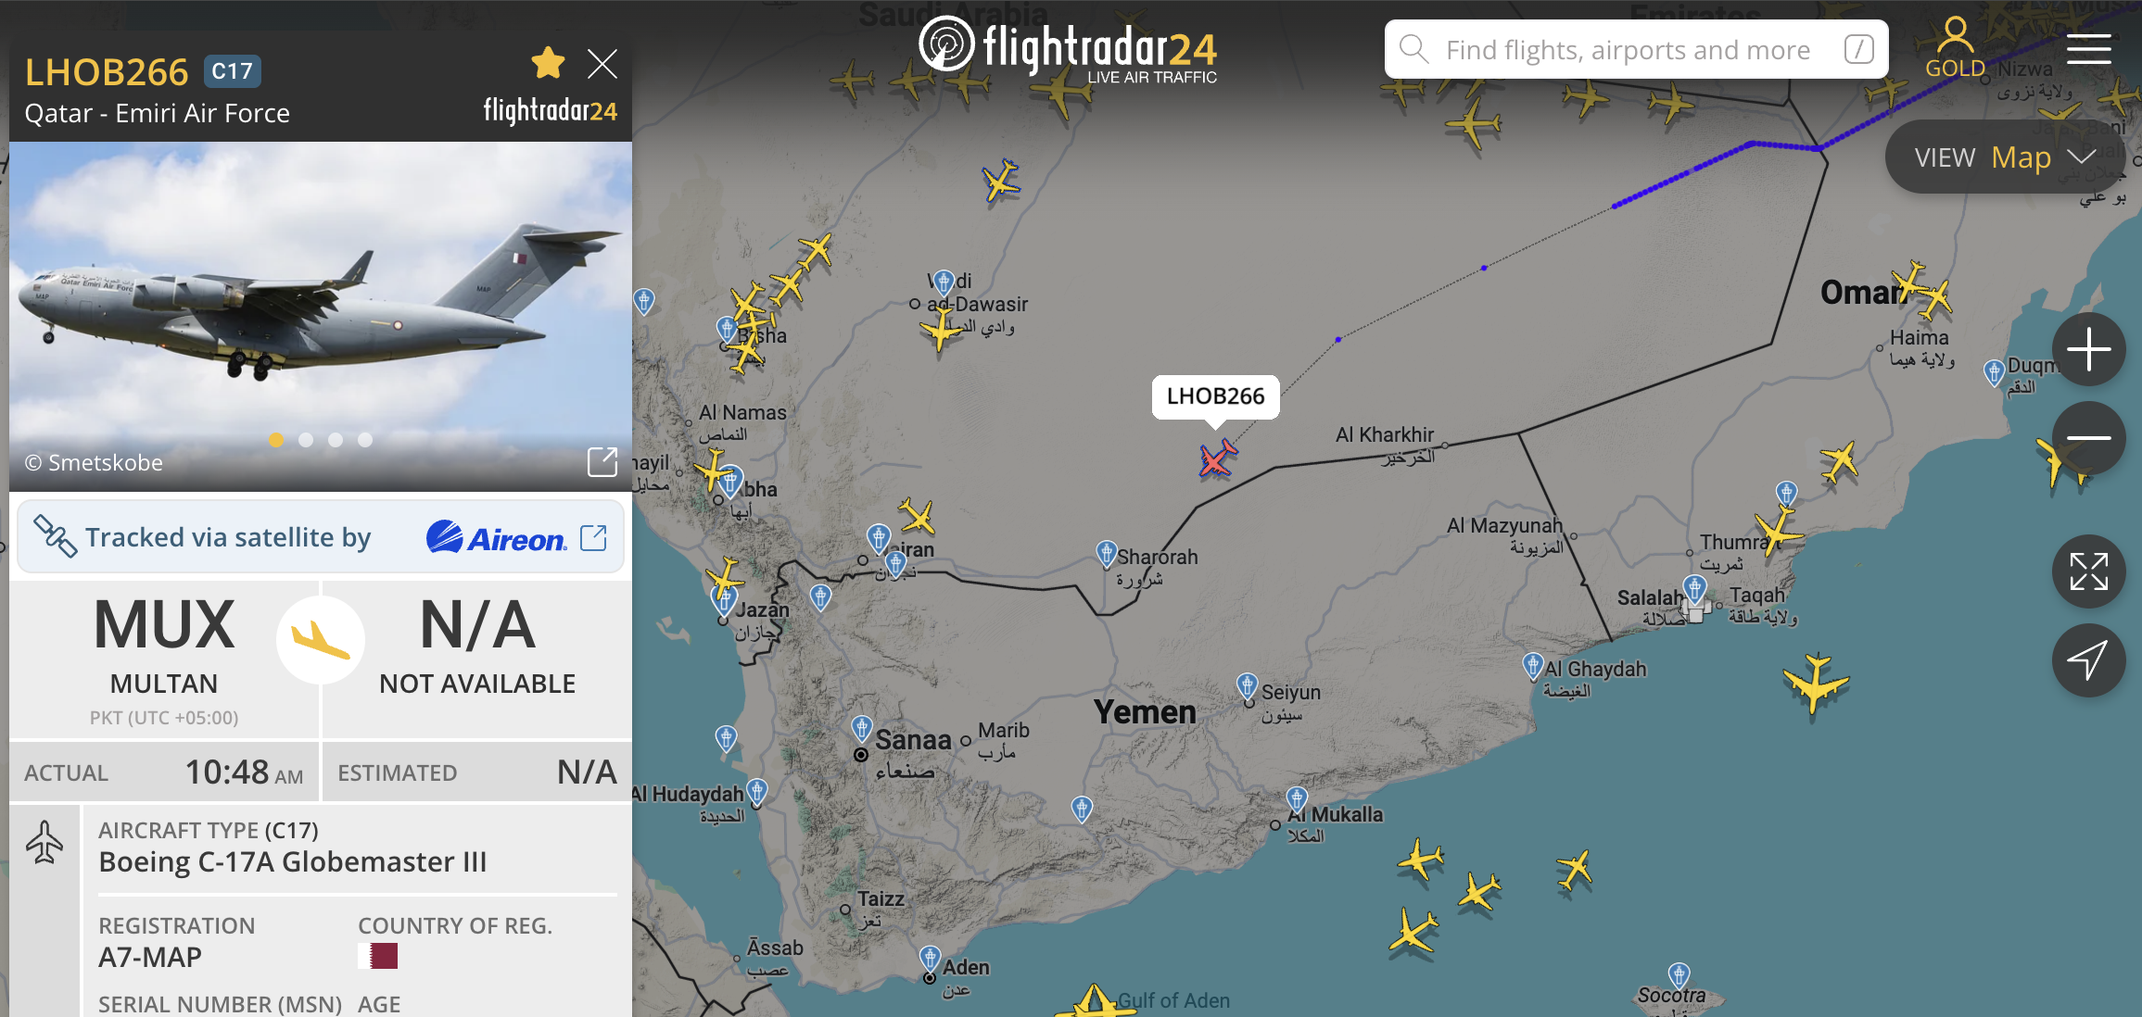2142x1017 pixels.
Task: Toggle the favorite star for LHOB266
Action: [548, 63]
